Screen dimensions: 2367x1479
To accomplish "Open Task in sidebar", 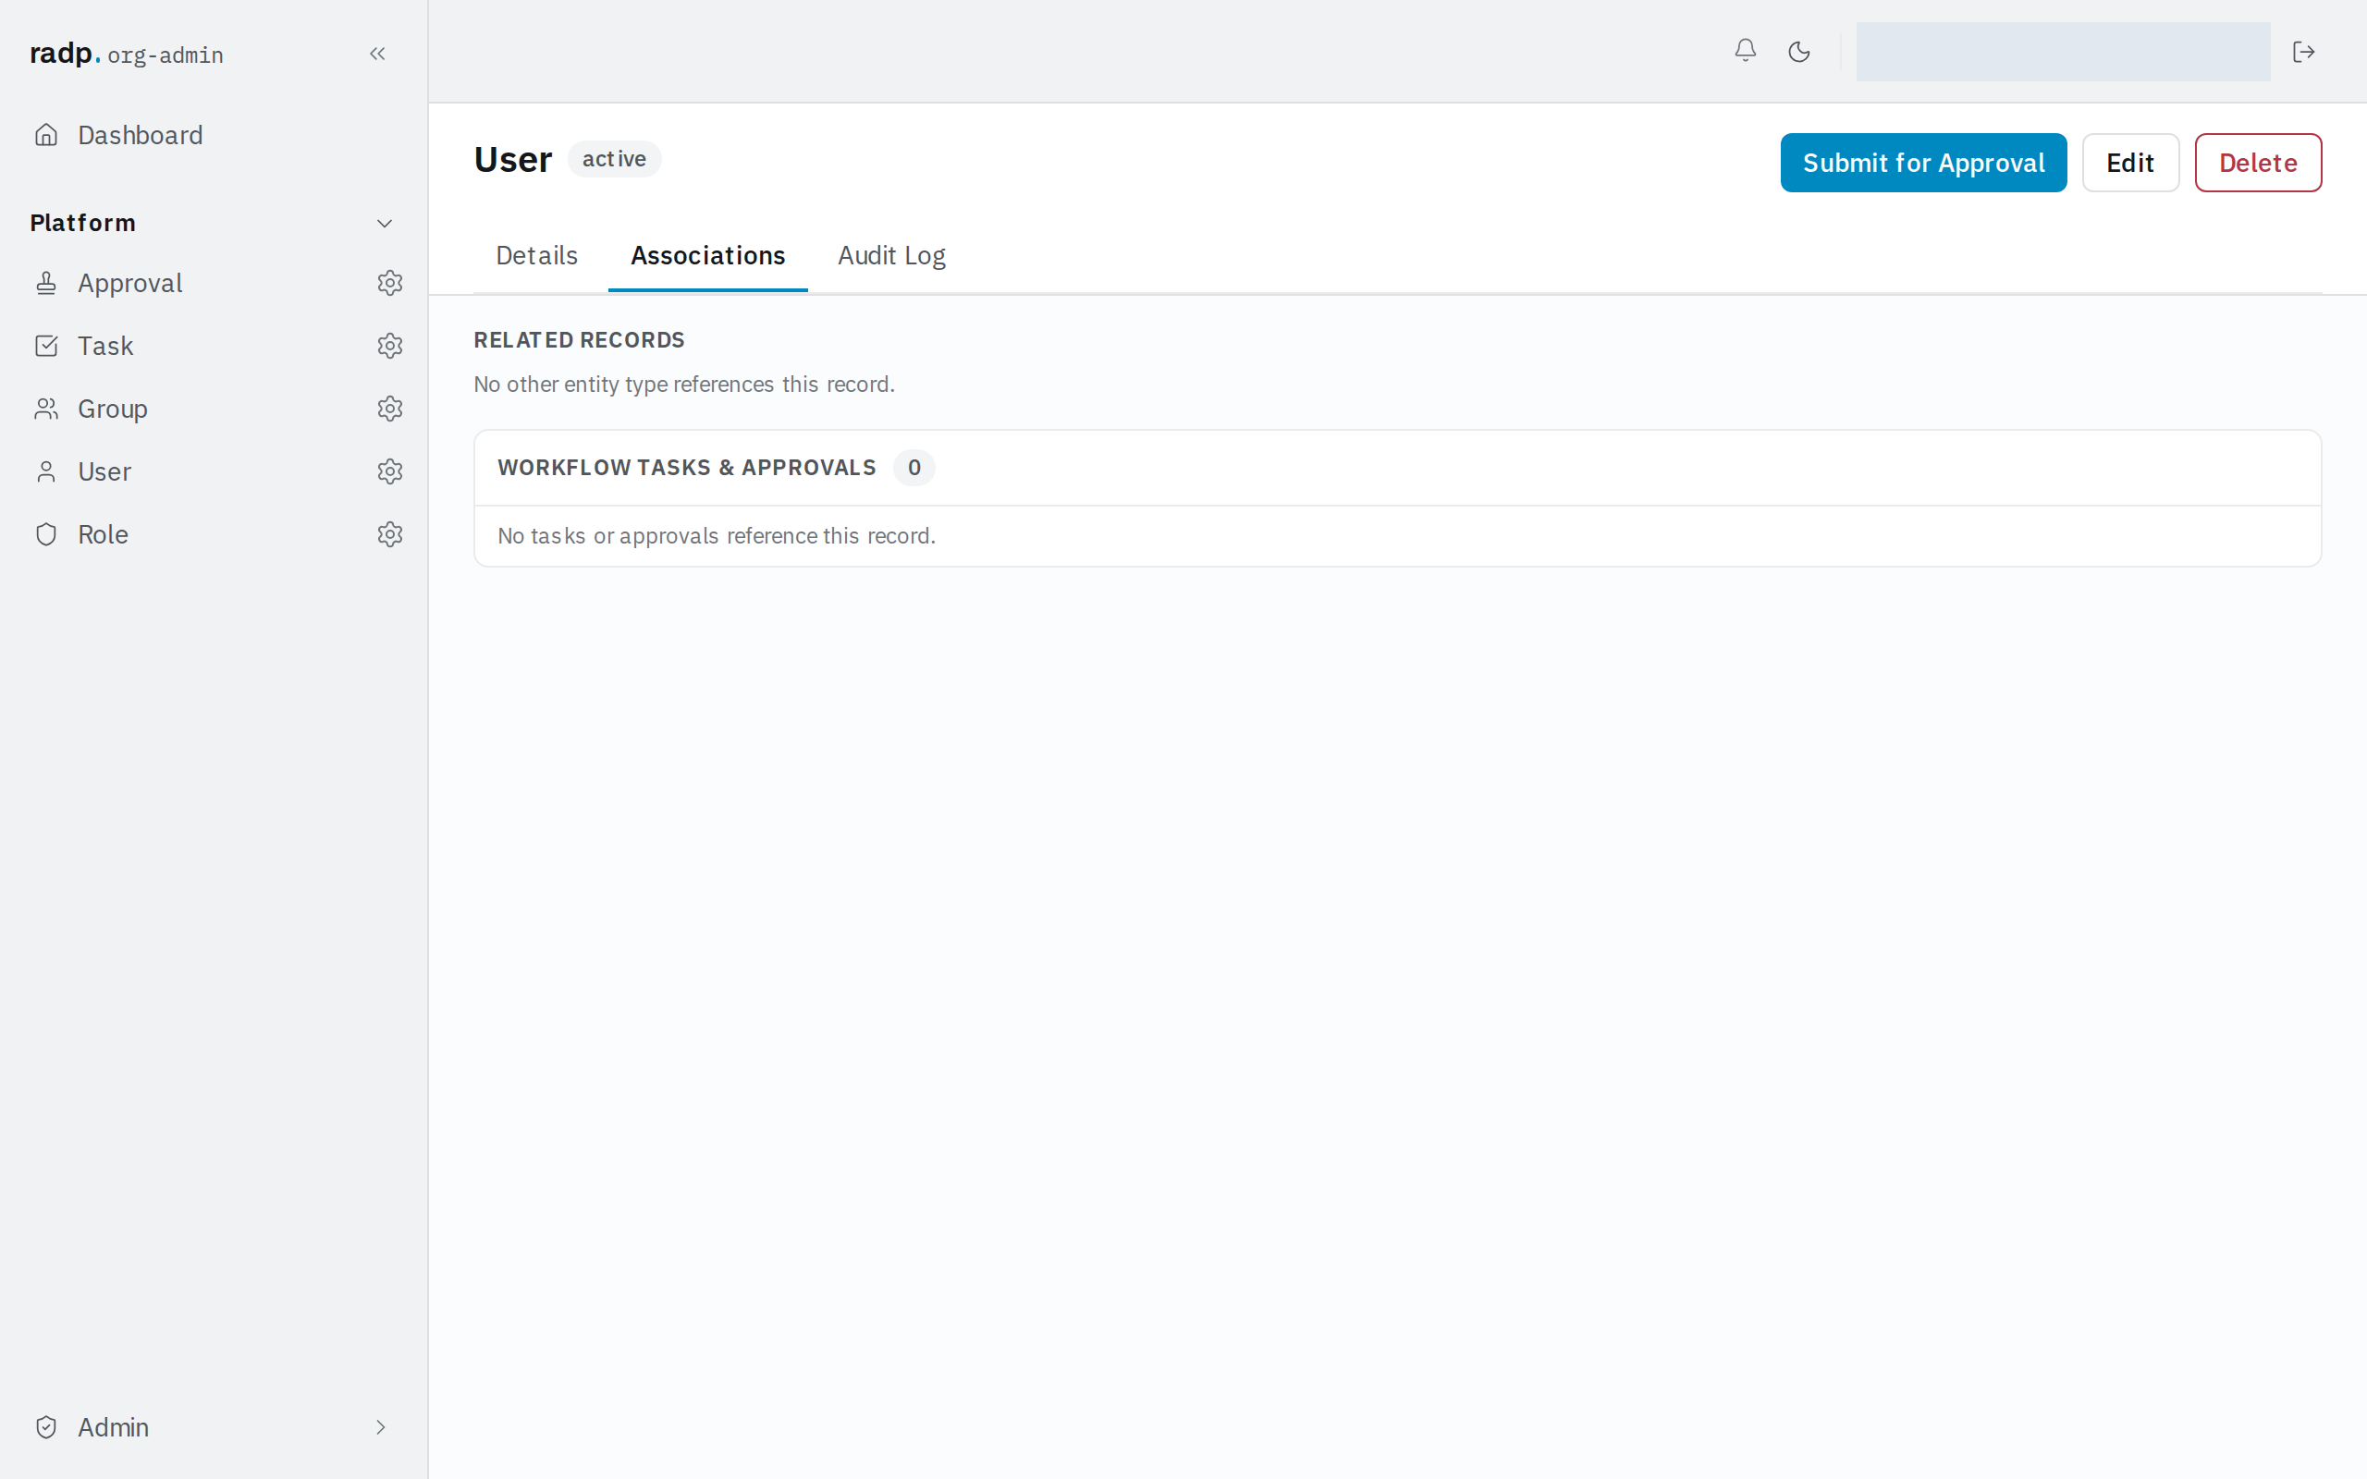I will click(105, 346).
